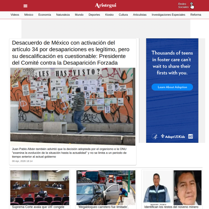Click the Redes Sociales label
The width and height of the screenshot is (209, 209).
(183, 6)
